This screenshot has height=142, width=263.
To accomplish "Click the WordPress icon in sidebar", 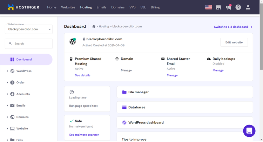I will click(12, 71).
